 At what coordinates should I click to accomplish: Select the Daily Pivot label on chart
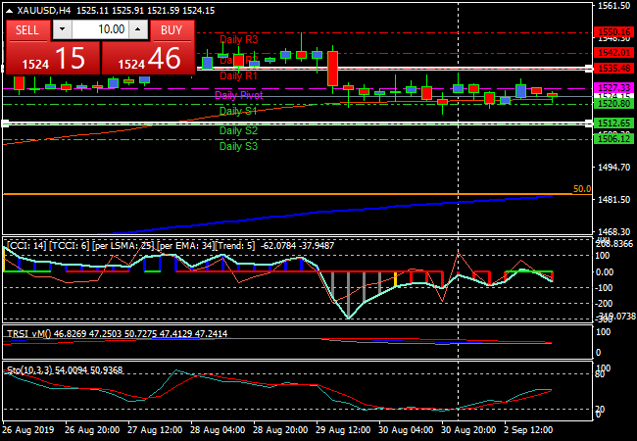tap(238, 96)
